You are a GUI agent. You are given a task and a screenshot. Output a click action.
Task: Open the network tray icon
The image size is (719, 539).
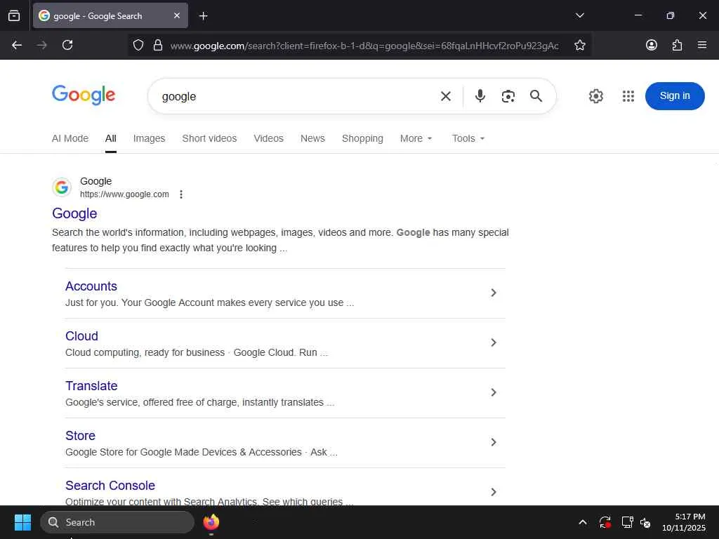click(x=627, y=522)
